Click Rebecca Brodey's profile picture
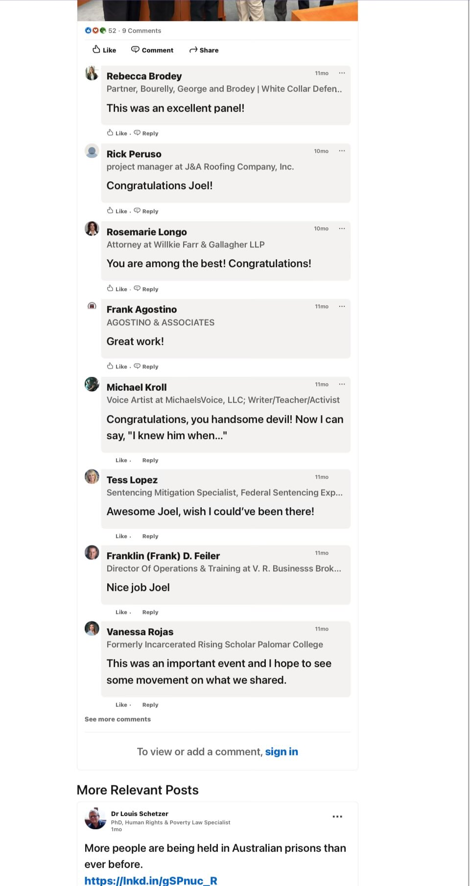 coord(92,74)
